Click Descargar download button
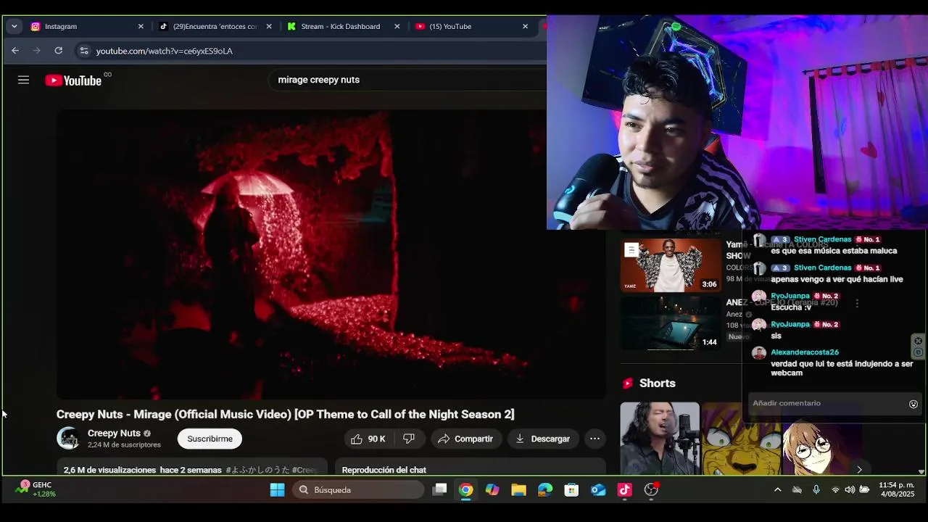This screenshot has height=522, width=928. point(542,439)
